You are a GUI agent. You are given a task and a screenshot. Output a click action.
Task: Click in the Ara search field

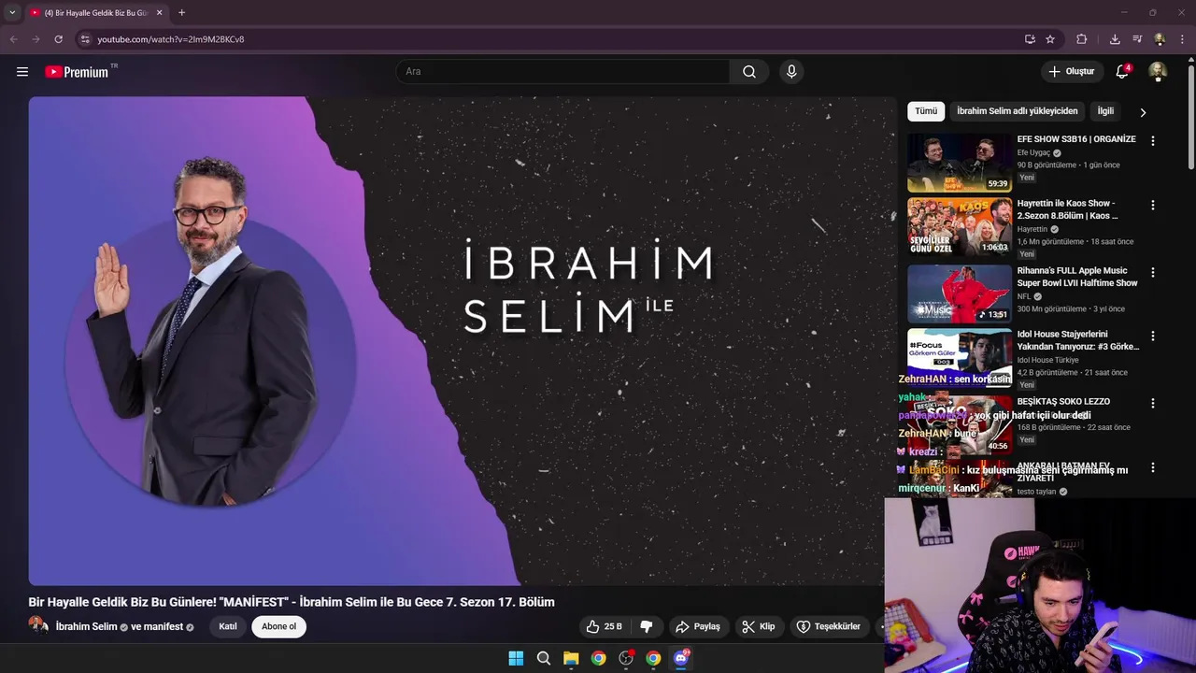click(562, 72)
